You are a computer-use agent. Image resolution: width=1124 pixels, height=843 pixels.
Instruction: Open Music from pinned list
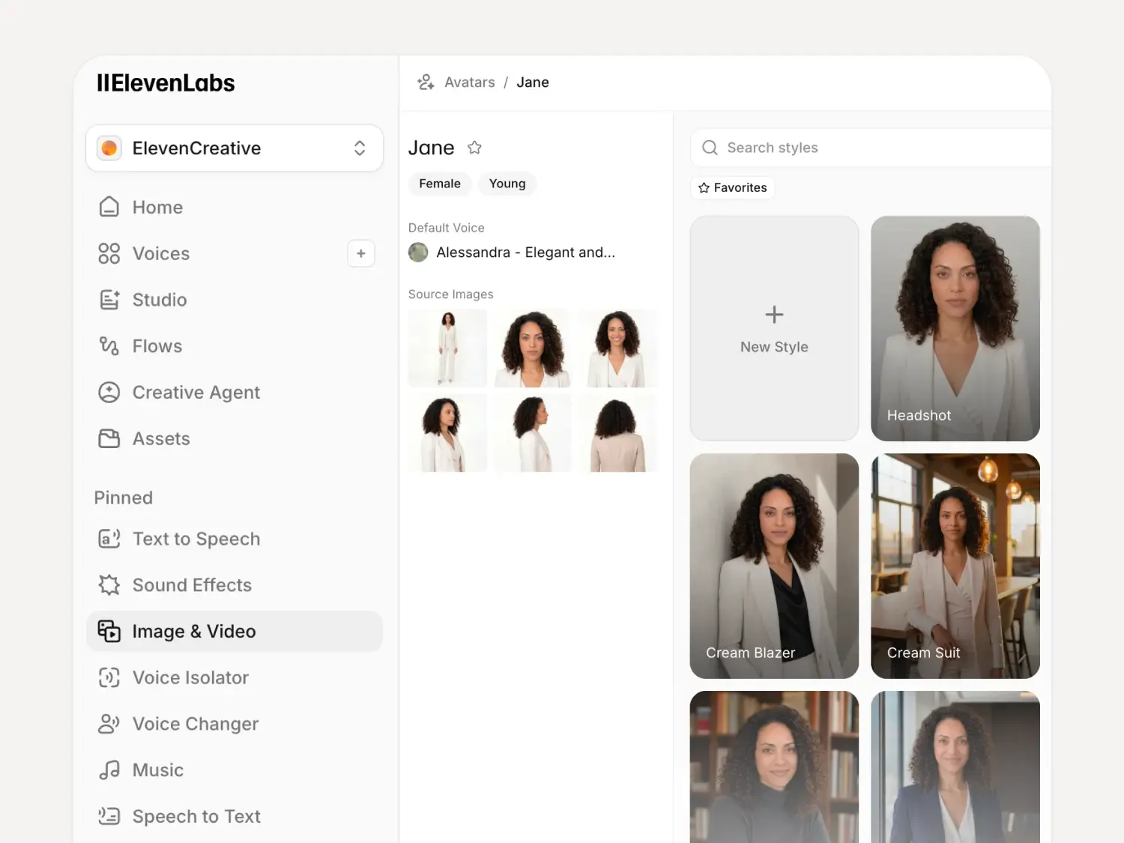pos(235,770)
